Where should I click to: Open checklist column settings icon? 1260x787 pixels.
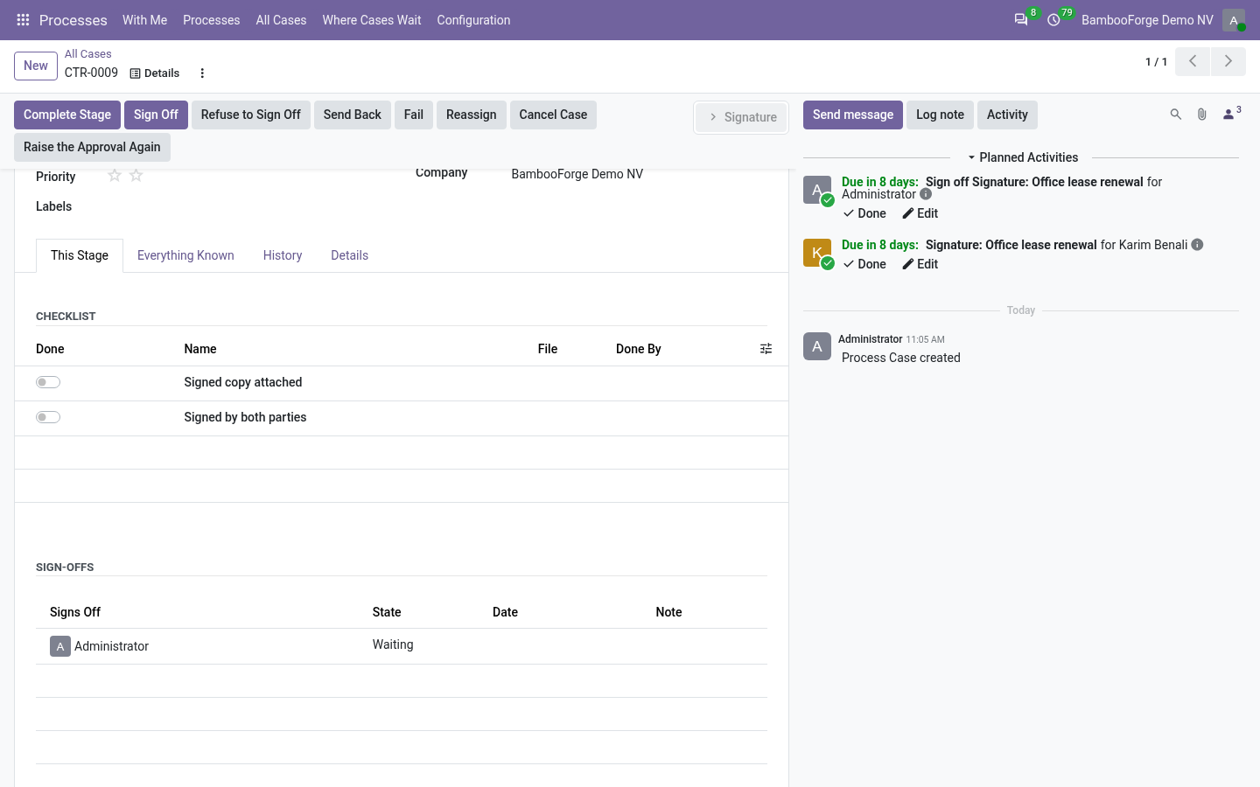pos(766,349)
